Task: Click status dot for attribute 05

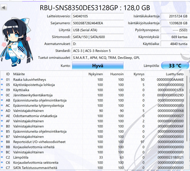Action: pyautogui.click(x=2, y=84)
